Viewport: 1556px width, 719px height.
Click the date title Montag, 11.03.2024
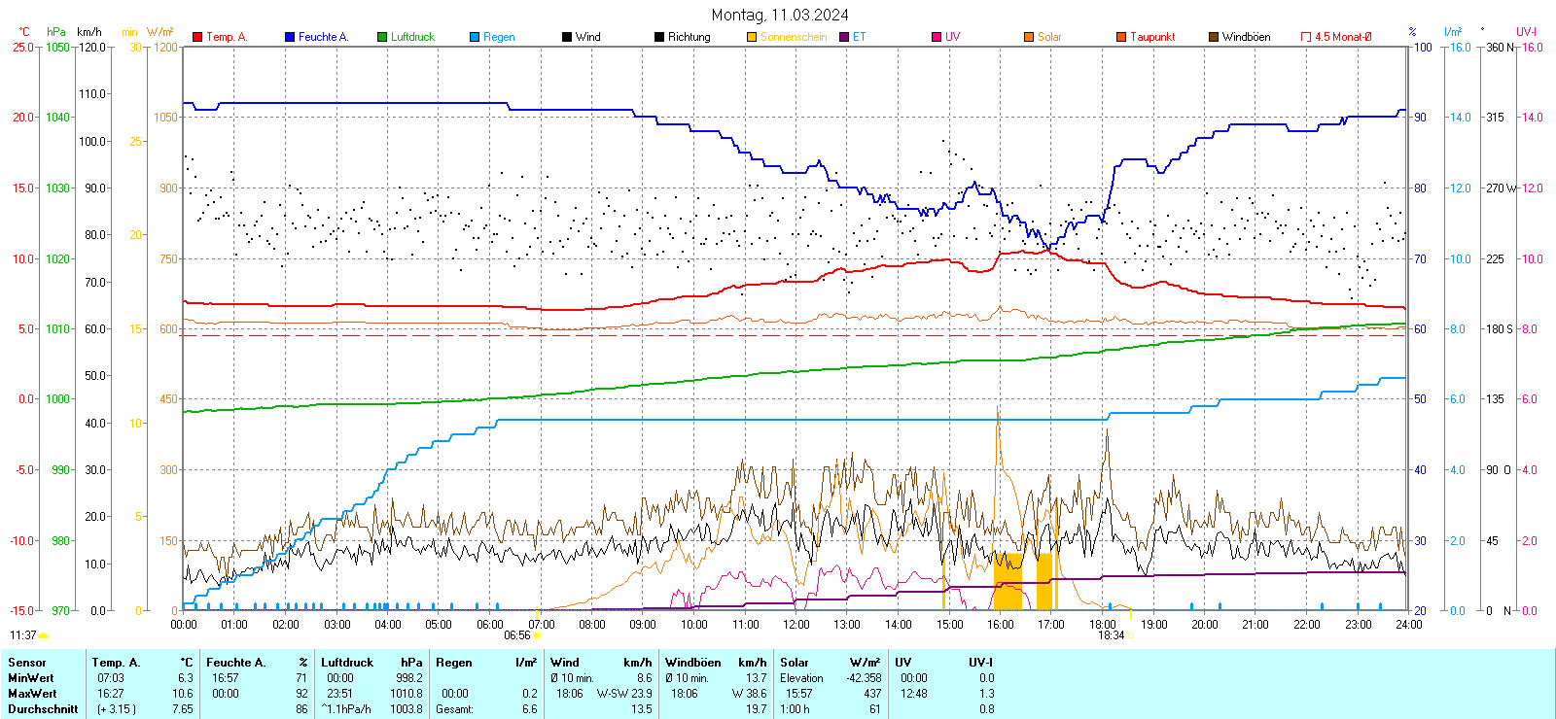(779, 15)
